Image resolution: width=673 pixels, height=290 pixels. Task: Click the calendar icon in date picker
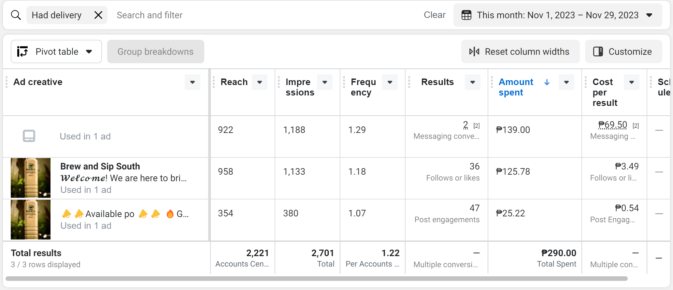click(466, 15)
